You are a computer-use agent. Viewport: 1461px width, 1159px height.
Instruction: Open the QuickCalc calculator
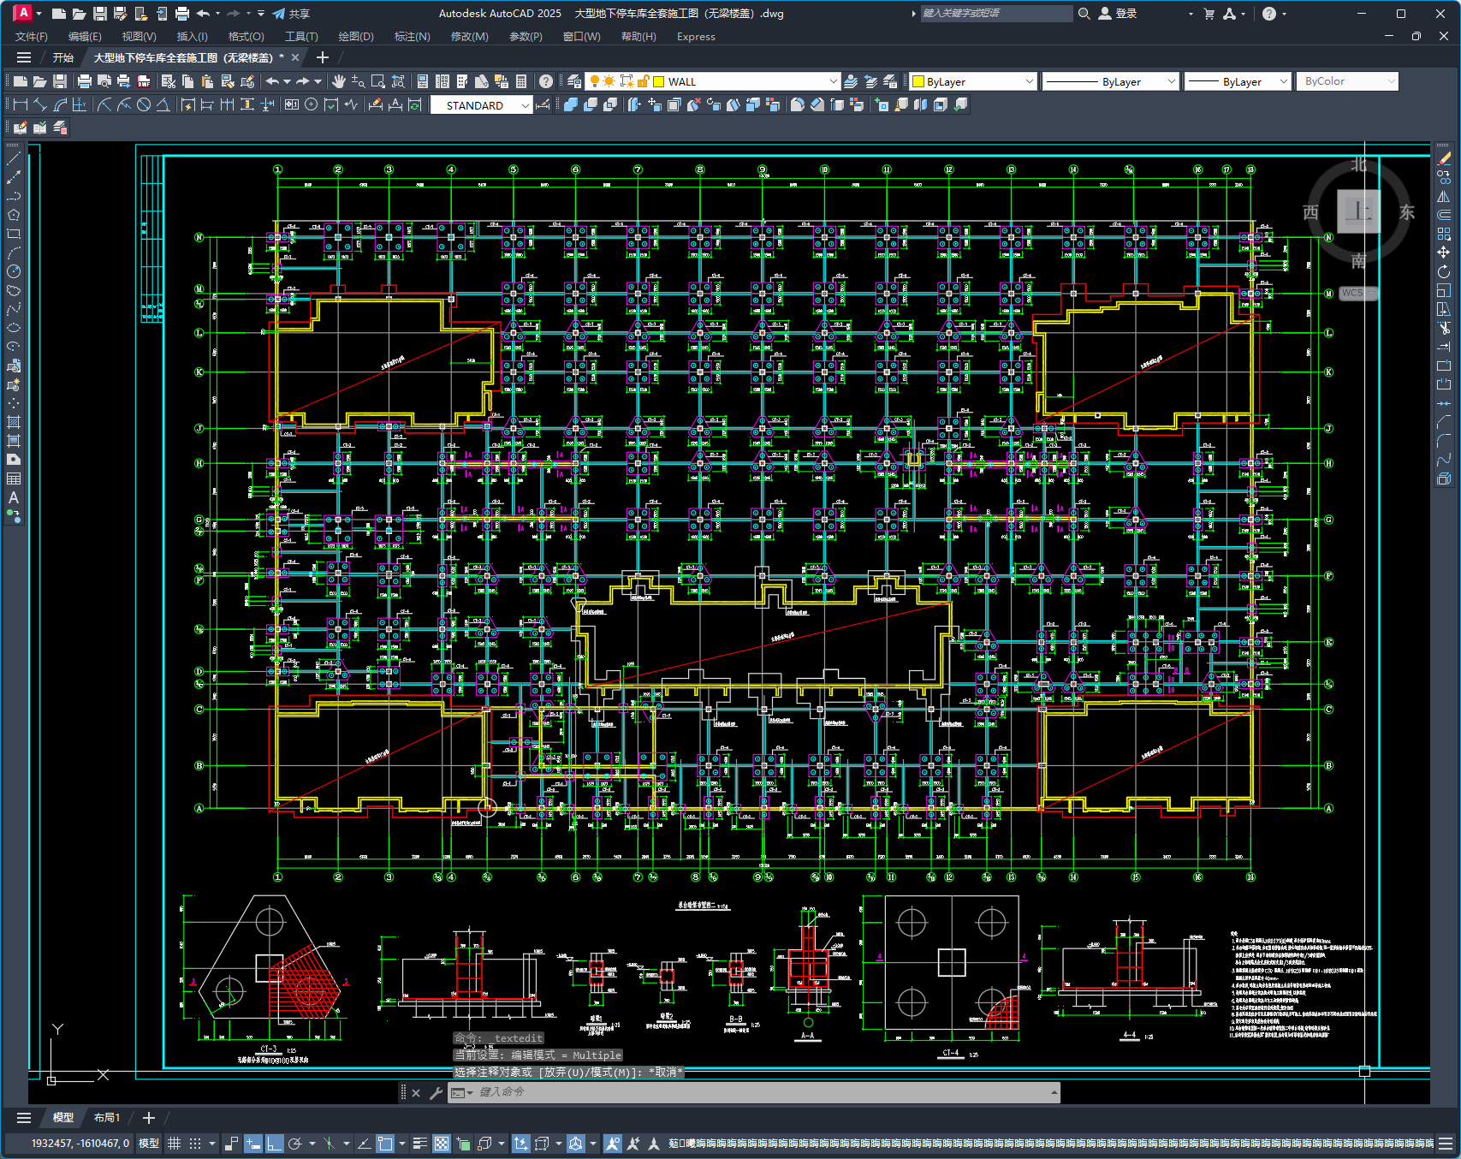point(521,81)
